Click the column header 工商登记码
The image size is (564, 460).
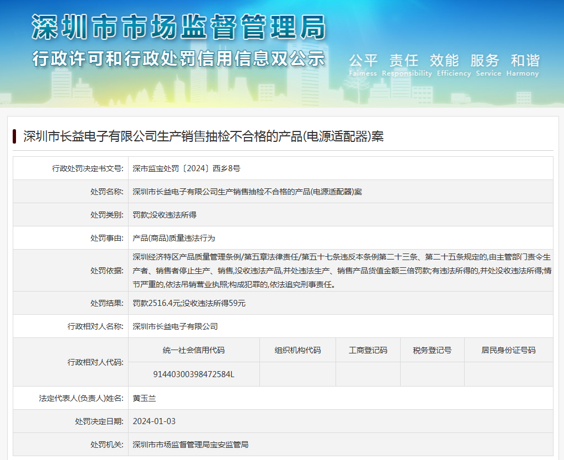368,350
